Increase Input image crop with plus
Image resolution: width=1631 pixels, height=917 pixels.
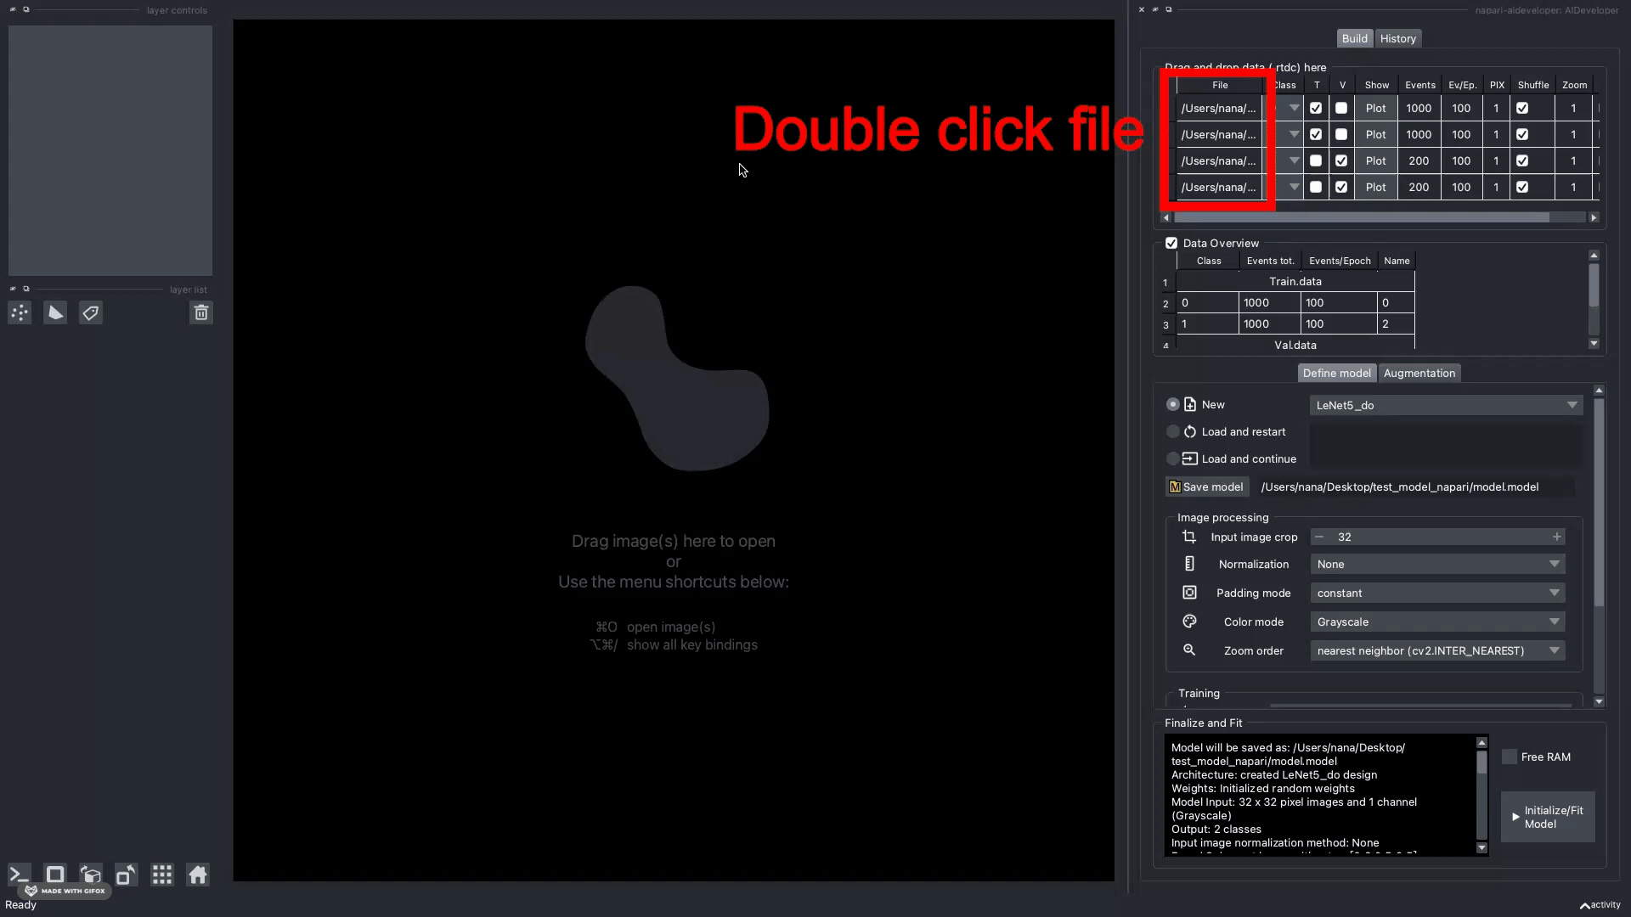1556,537
